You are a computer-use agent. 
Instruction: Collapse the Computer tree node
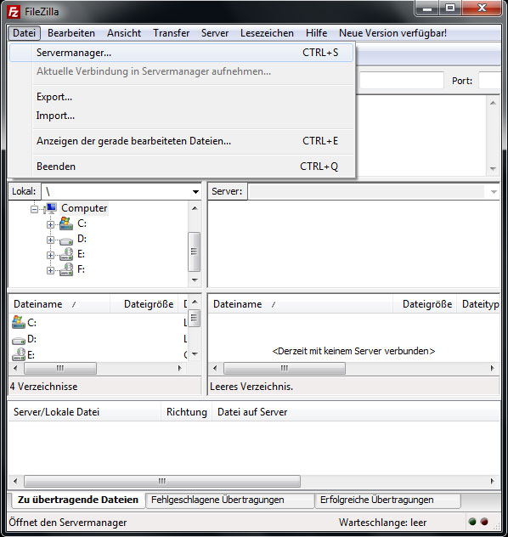tap(34, 209)
